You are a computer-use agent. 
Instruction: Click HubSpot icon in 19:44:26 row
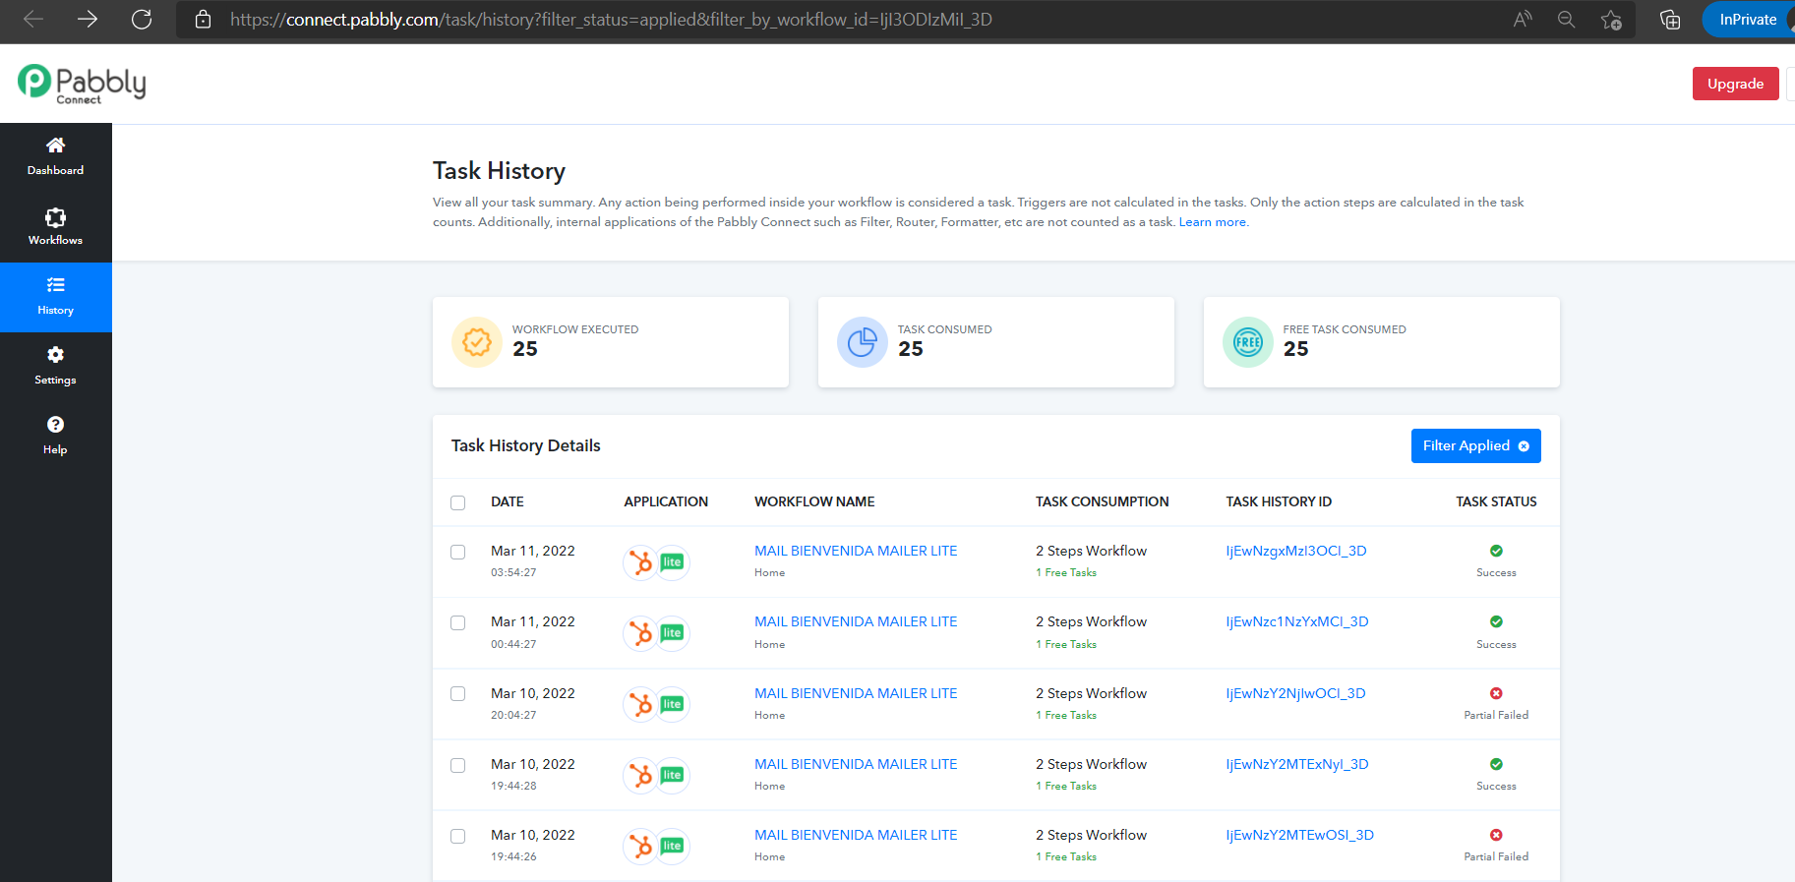(x=641, y=846)
